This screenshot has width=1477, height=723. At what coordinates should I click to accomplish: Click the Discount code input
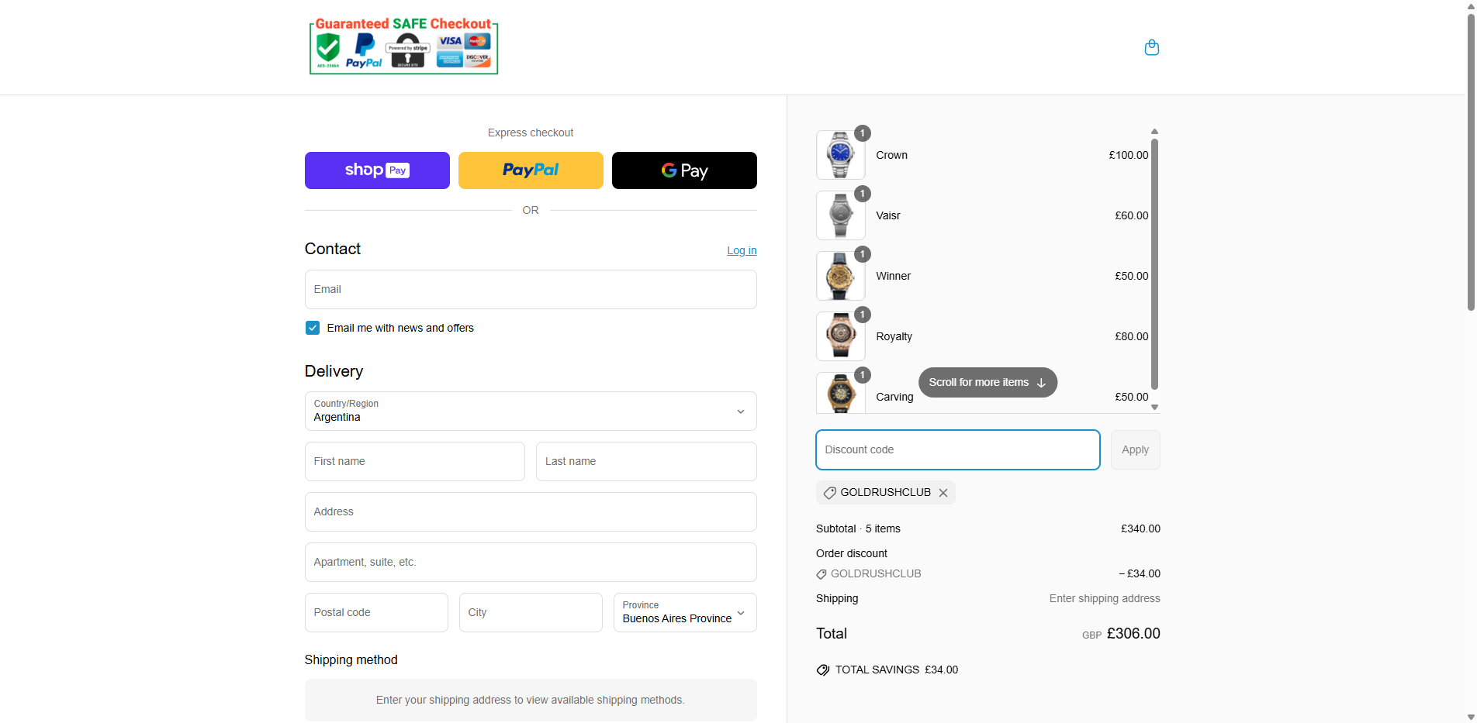(x=958, y=449)
